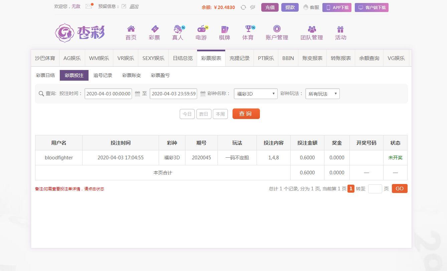Focus the page number jump input field
This screenshot has height=271, width=447.
pyautogui.click(x=375, y=189)
